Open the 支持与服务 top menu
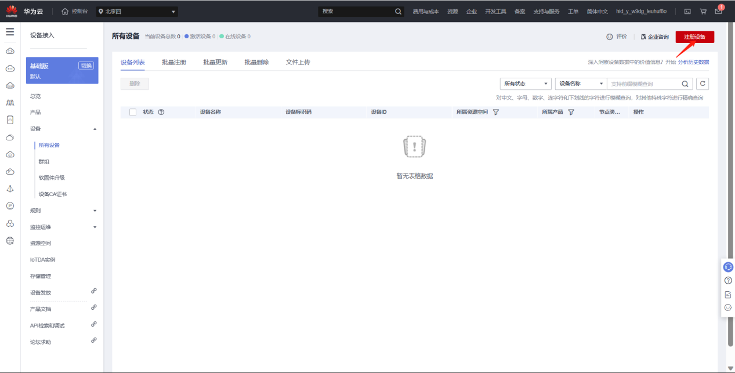 coord(546,11)
